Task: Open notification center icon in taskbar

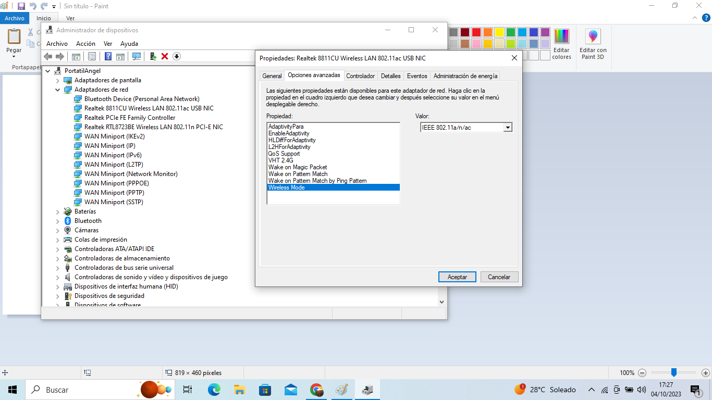Action: point(695,389)
